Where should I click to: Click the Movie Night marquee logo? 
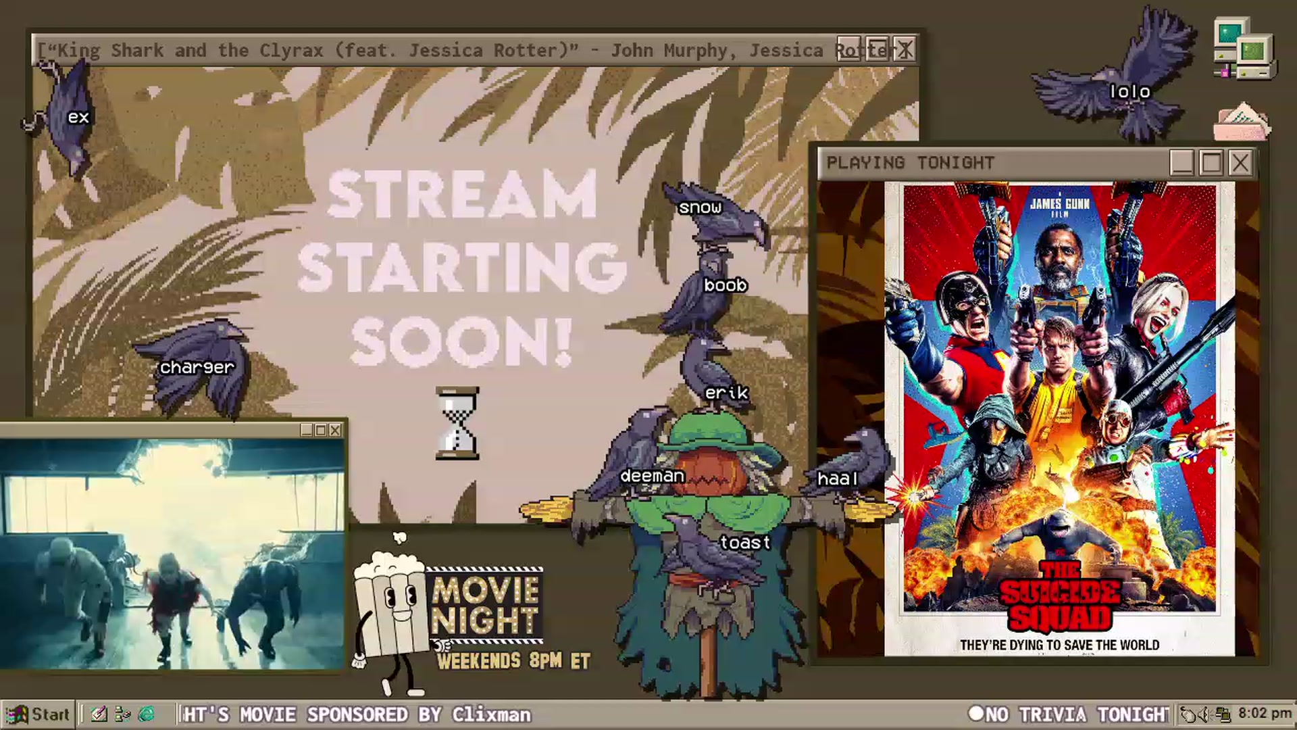[484, 605]
